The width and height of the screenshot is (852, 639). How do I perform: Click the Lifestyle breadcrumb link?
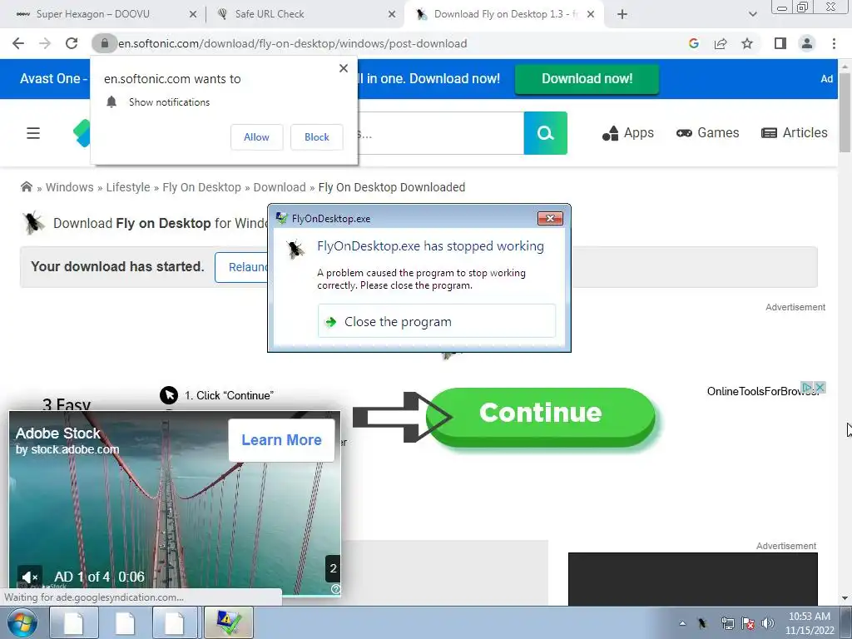127,187
